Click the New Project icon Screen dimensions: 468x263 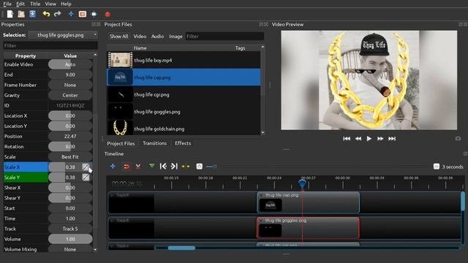pyautogui.click(x=10, y=14)
